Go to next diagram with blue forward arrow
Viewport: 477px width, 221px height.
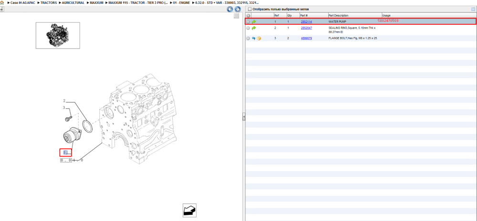(x=238, y=9)
